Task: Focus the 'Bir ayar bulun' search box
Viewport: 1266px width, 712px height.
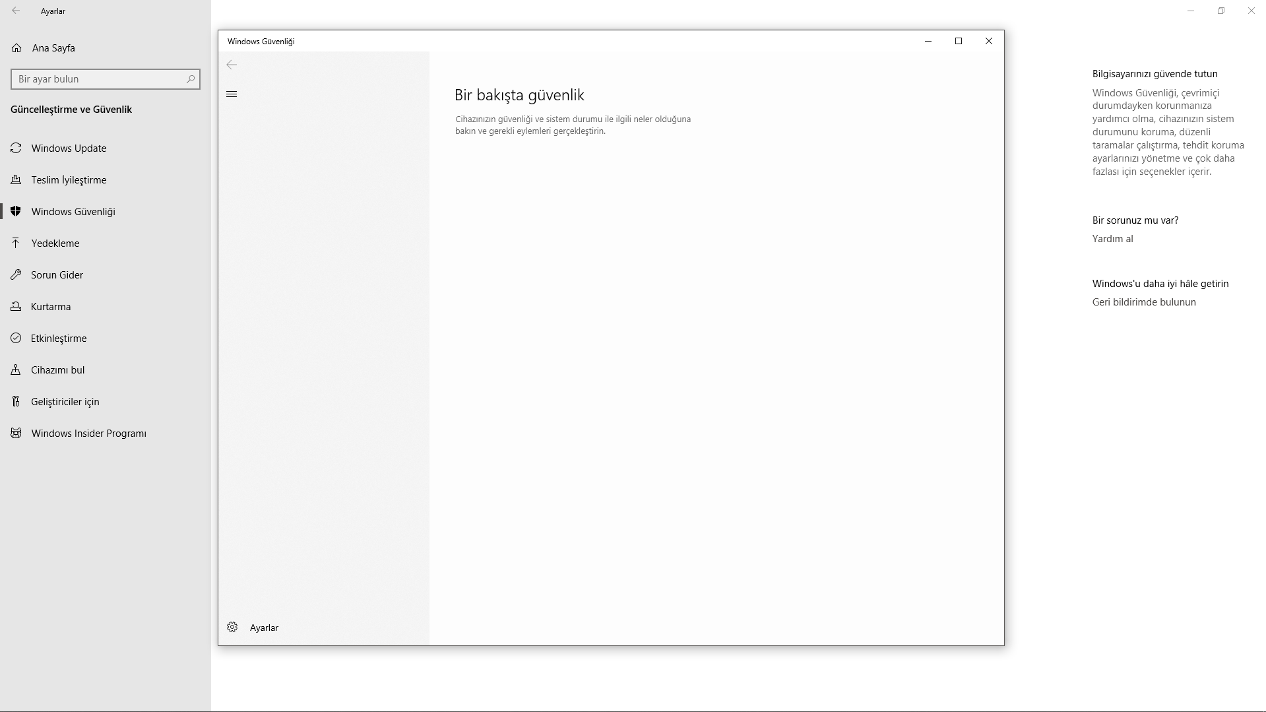Action: [106, 79]
